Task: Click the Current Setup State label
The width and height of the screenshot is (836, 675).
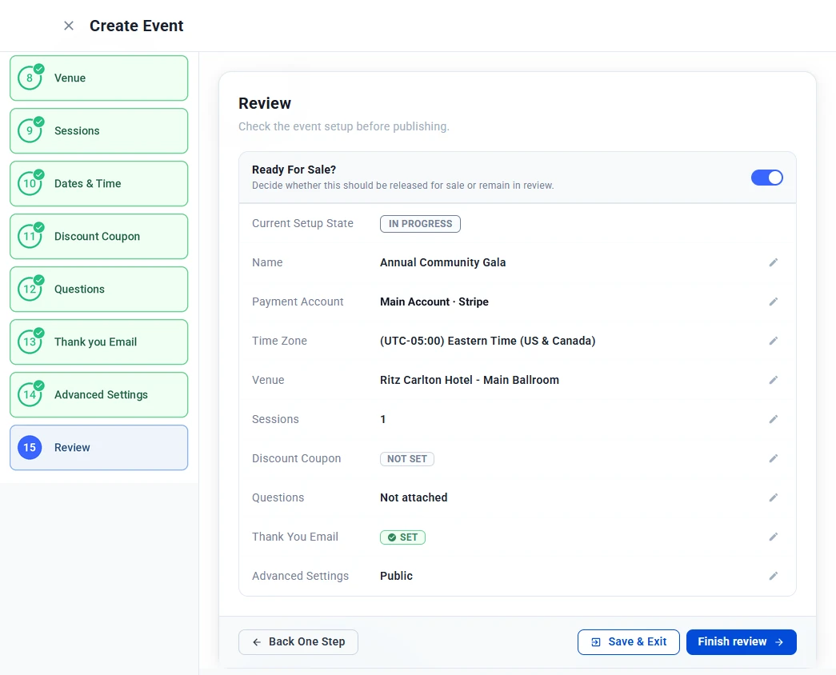Action: tap(302, 223)
